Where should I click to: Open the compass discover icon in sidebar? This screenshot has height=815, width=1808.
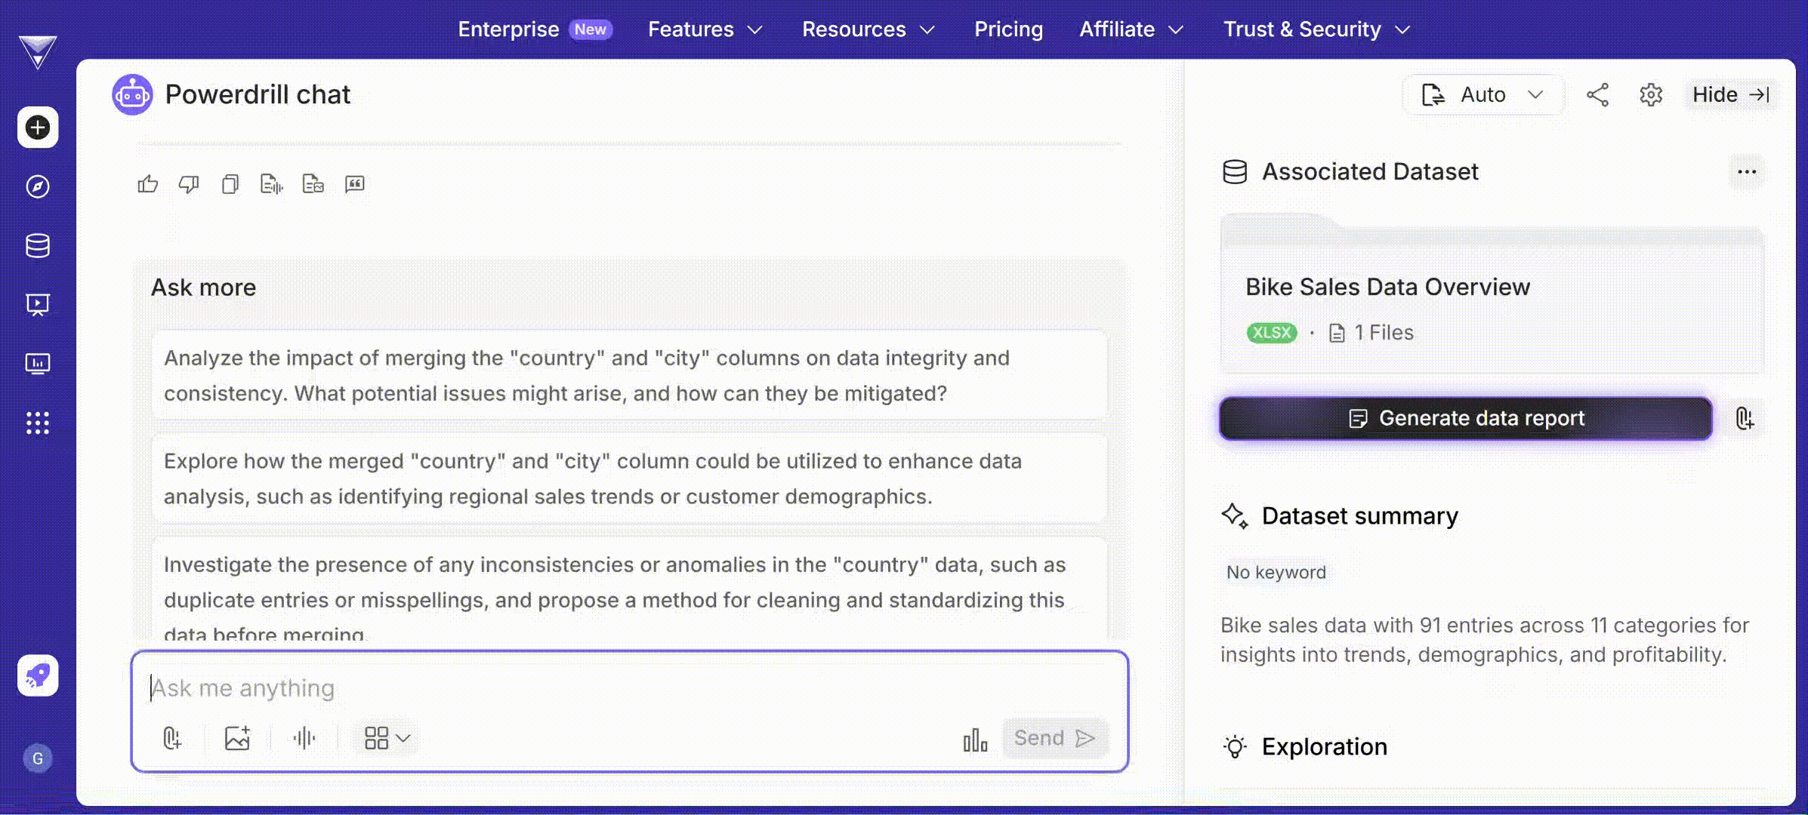point(38,186)
